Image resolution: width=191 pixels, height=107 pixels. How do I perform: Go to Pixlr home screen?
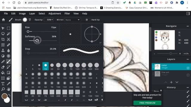[3, 20]
